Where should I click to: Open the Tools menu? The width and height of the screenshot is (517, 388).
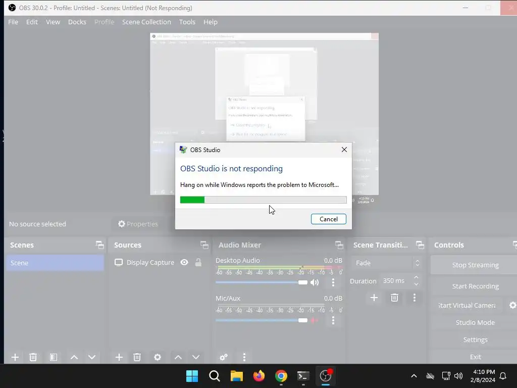[187, 22]
